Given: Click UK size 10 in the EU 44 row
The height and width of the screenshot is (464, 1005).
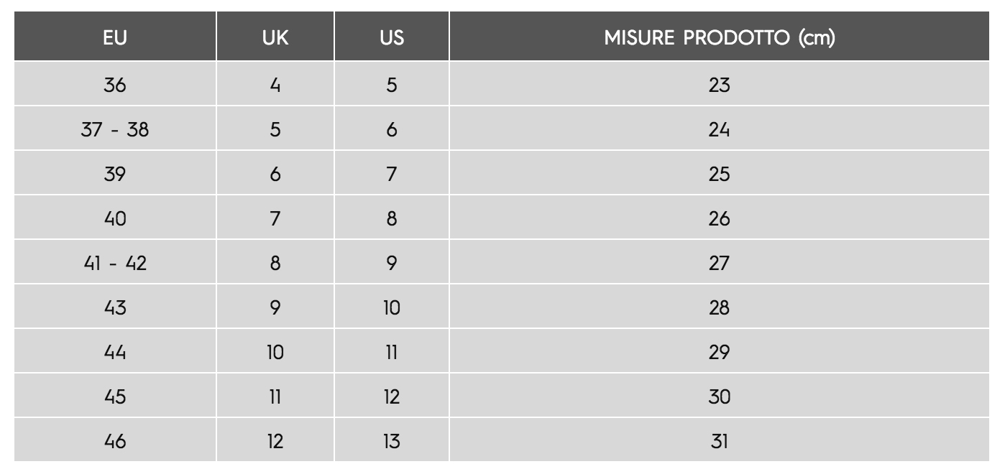Looking at the screenshot, I should click(275, 352).
